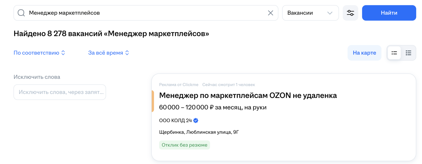This screenshot has width=422, height=164.
Task: Click the Отклик без резюме tag
Action: pos(184,145)
